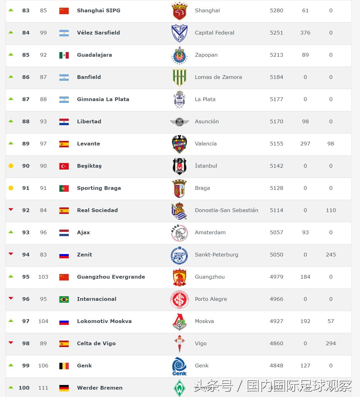Viewport: 360px width, 397px height.
Task: Open the Werder Bremen team link
Action: point(99,388)
